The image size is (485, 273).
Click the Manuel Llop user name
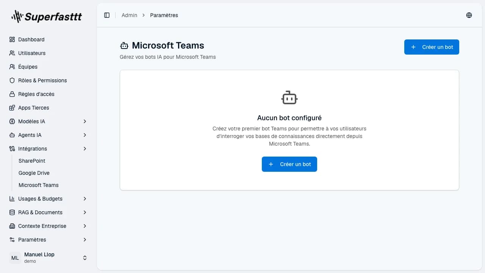coord(39,254)
